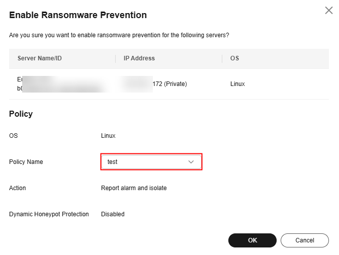The image size is (339, 255).
Task: Click Linux in the server table row
Action: click(x=237, y=84)
